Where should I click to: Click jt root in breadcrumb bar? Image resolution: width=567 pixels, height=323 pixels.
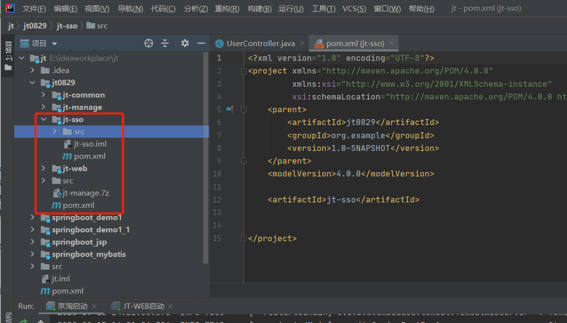11,26
